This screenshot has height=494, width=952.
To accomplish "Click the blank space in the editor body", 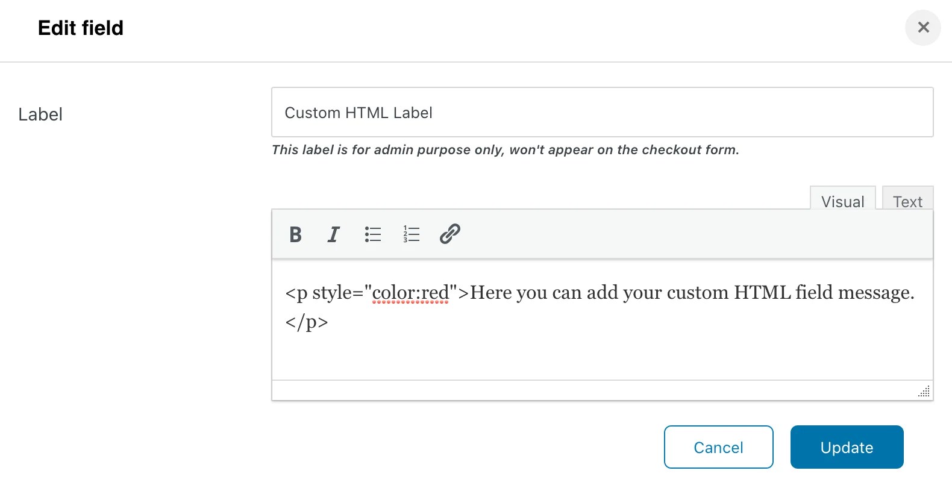I will (603, 355).
